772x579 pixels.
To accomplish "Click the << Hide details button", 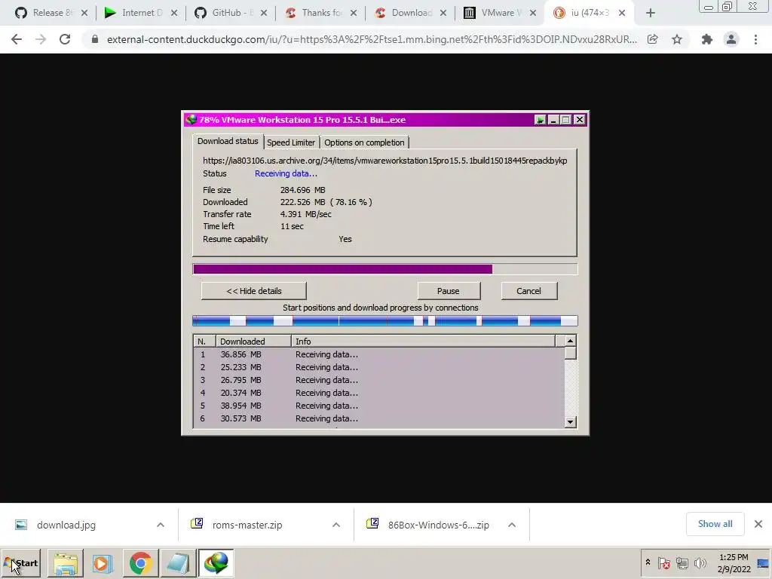I will pos(253,291).
